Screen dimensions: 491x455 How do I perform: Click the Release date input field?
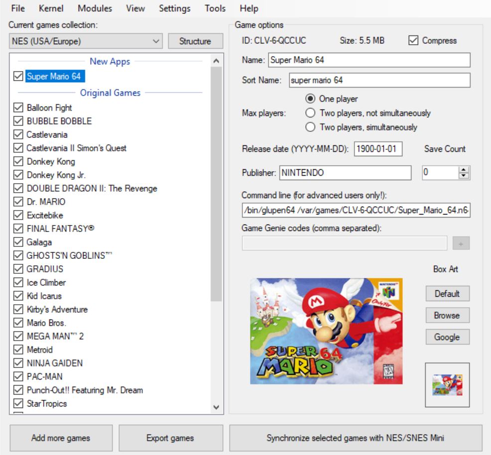(x=378, y=149)
